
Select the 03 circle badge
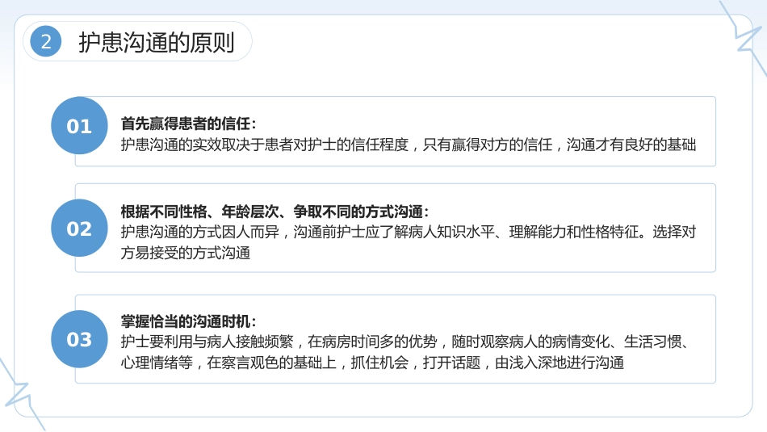[x=79, y=339]
